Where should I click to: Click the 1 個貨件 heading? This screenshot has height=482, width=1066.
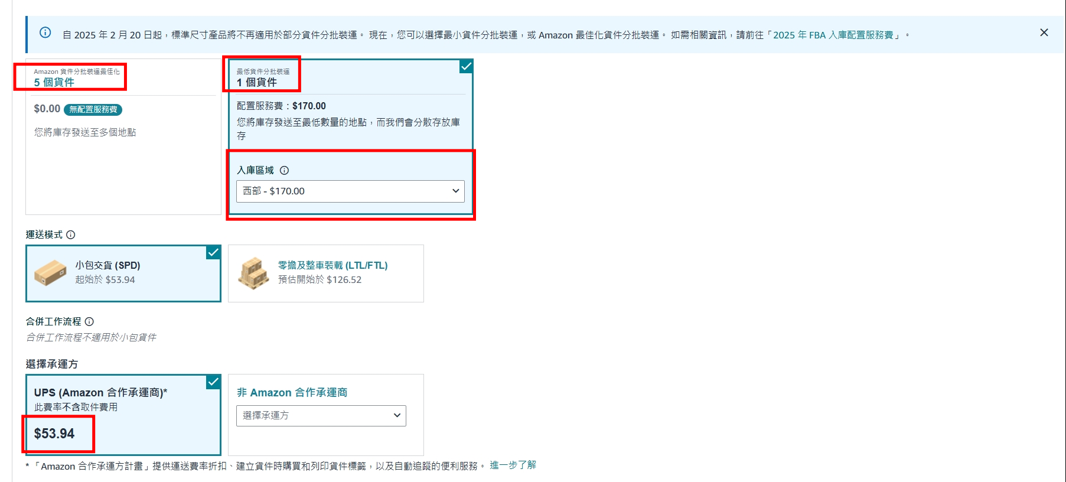click(x=257, y=82)
